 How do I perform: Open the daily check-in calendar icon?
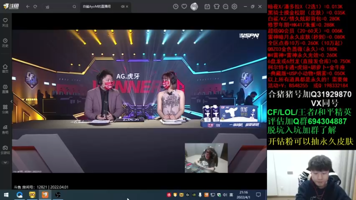coord(207,7)
